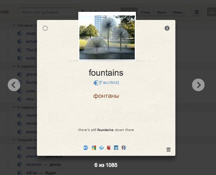Play pronunciation of fountains transcription
The image size is (216, 175).
point(96,83)
